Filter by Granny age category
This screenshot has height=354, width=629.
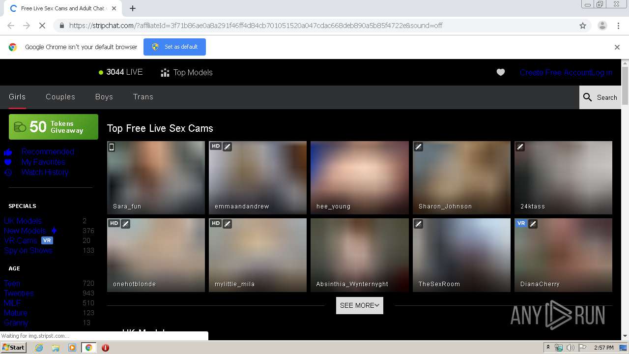pyautogui.click(x=16, y=323)
